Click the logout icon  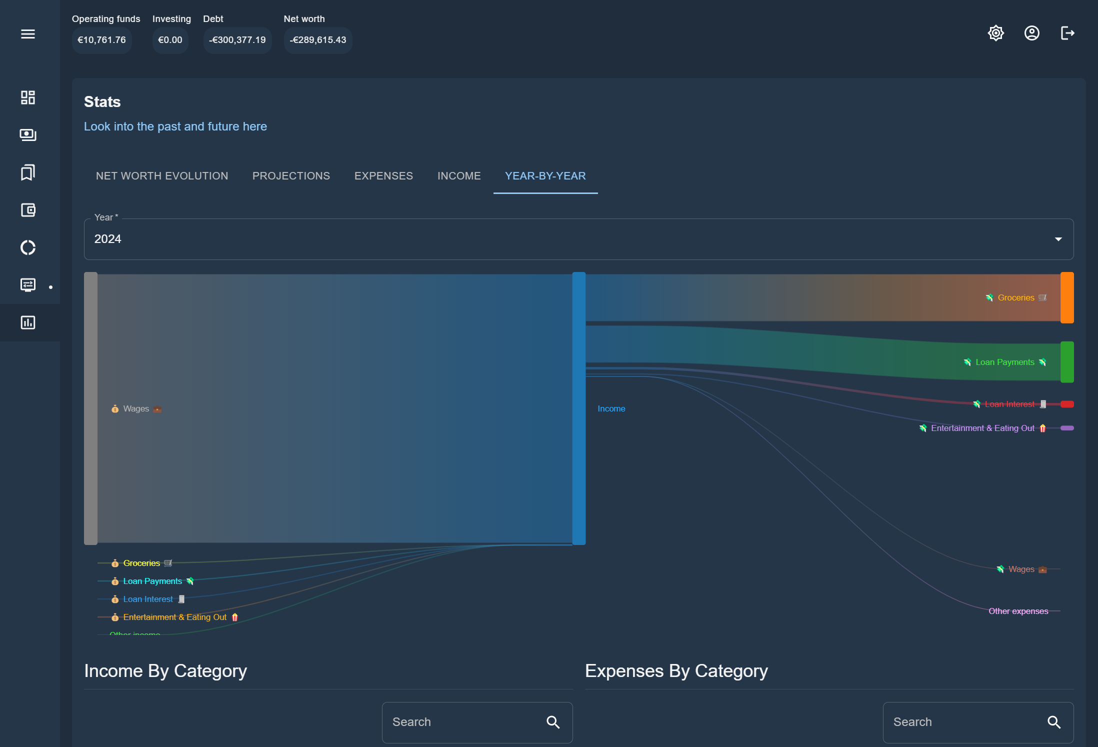1067,33
